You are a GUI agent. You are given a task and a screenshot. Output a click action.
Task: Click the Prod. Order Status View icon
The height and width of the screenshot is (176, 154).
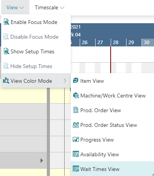(x=76, y=125)
